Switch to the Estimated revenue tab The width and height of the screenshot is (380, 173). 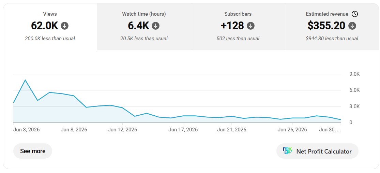coord(332,27)
